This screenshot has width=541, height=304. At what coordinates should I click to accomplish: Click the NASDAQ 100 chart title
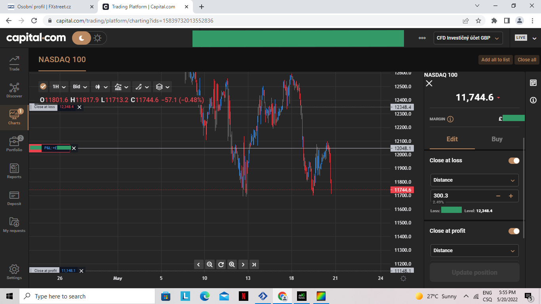(x=62, y=60)
